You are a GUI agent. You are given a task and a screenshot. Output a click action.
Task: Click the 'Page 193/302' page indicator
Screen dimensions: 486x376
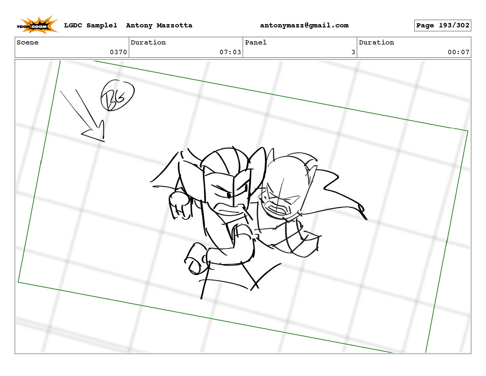(443, 25)
